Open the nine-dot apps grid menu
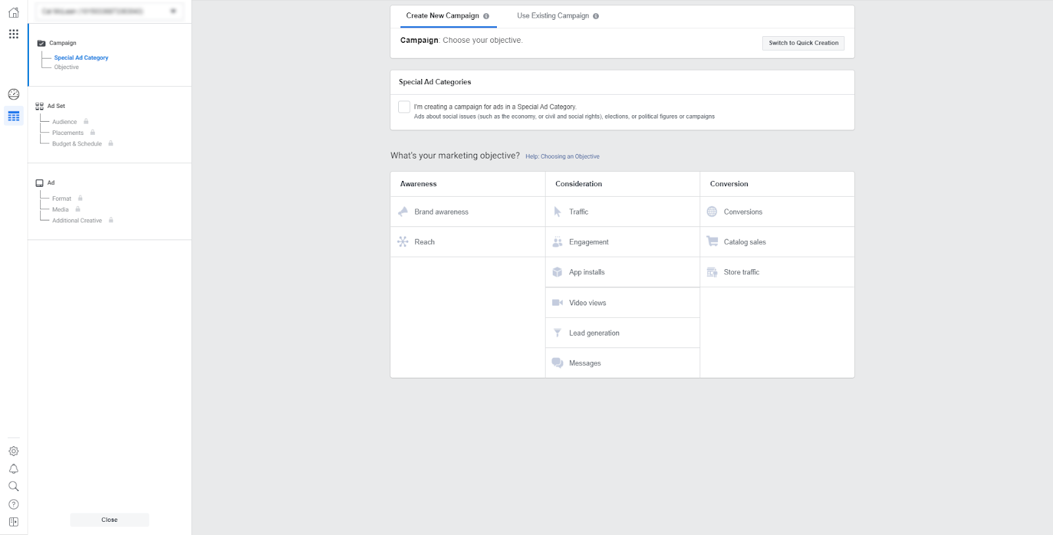The image size is (1053, 535). pos(13,34)
